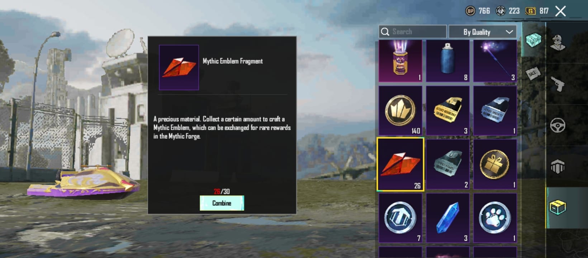
Task: Open the By Quality sort dropdown
Action: point(483,32)
